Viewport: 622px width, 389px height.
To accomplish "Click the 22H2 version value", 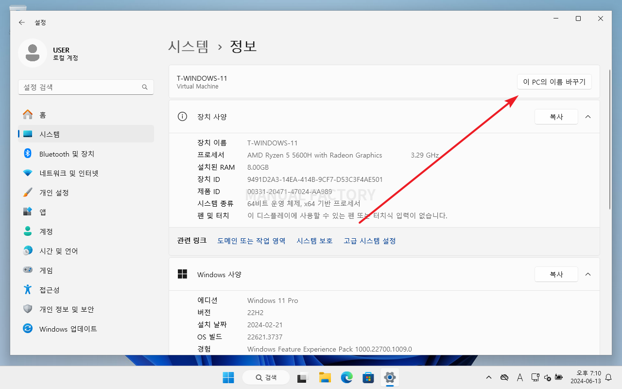I will (256, 313).
